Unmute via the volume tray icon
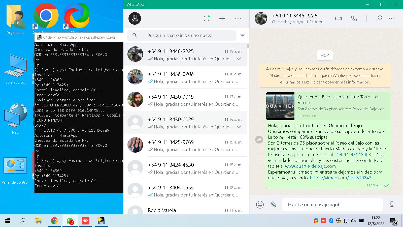 click(354, 221)
